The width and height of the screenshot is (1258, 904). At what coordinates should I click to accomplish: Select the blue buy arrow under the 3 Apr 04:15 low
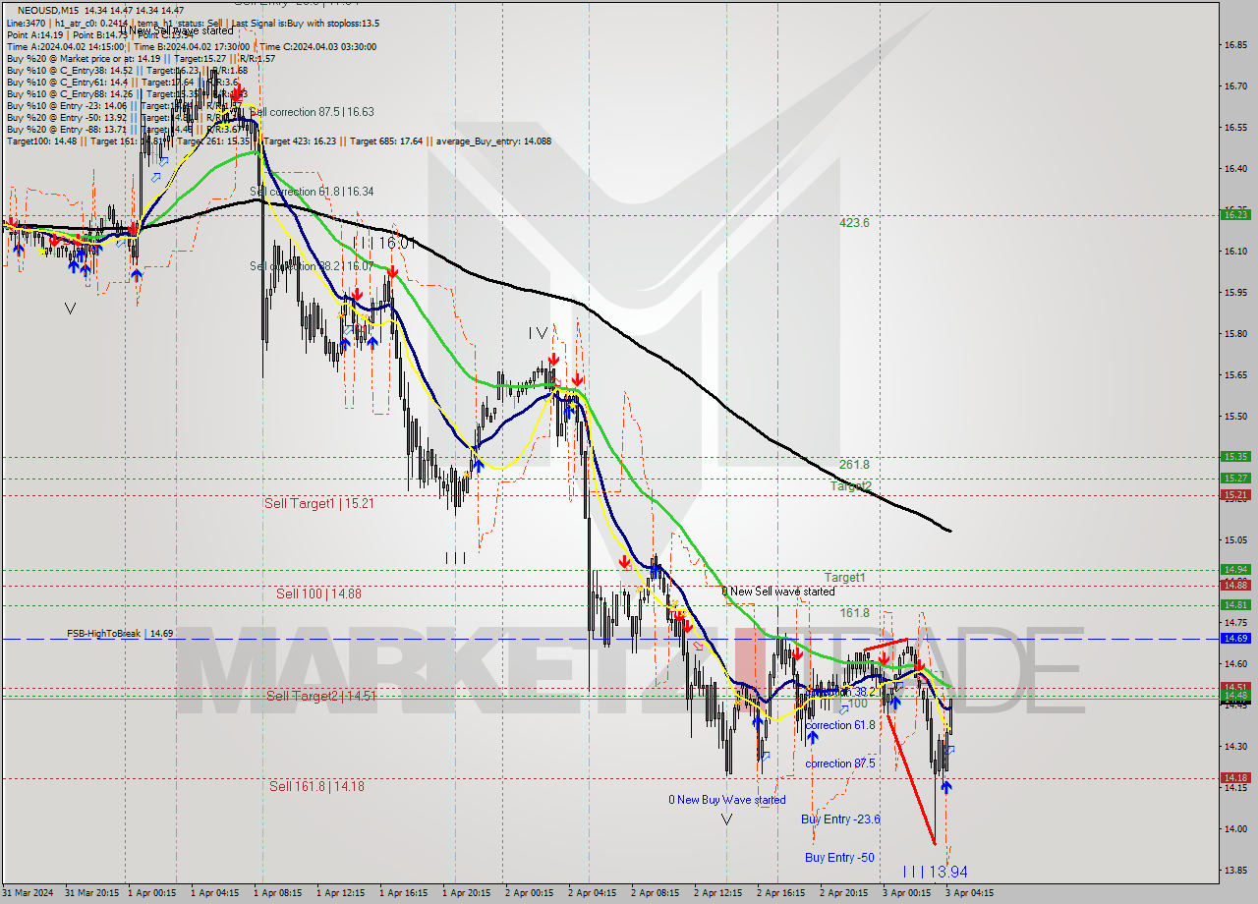pos(945,786)
